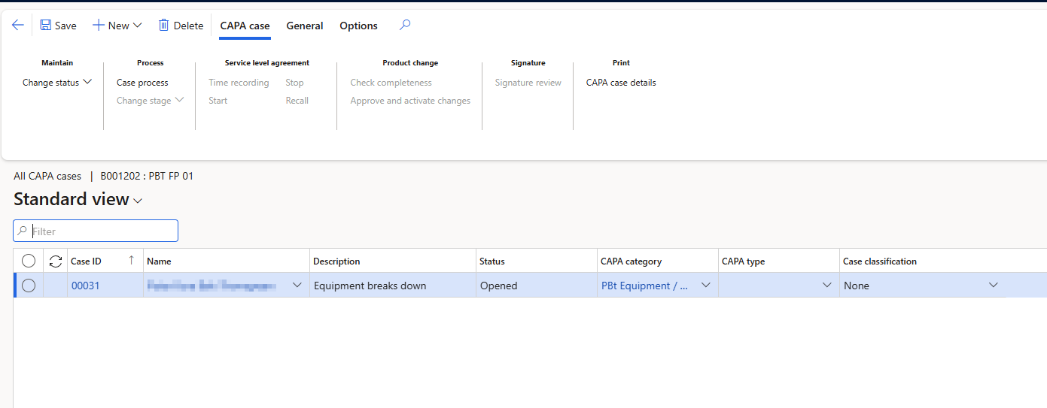Click the Description column header

pyautogui.click(x=393, y=261)
